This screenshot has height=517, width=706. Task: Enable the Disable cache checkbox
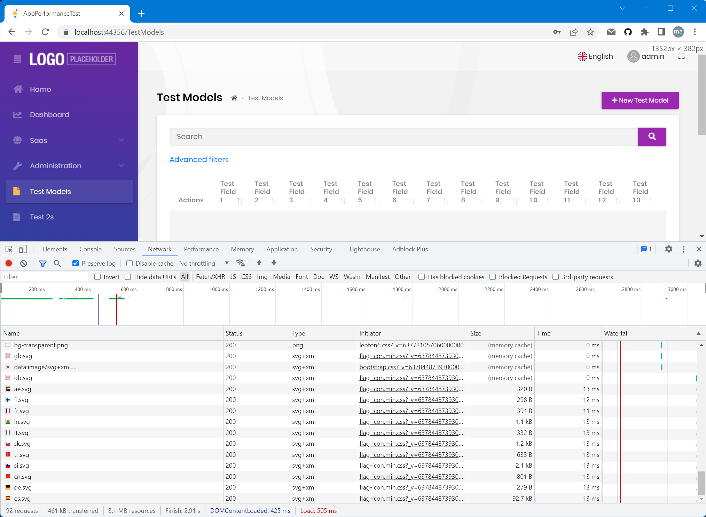click(x=130, y=263)
